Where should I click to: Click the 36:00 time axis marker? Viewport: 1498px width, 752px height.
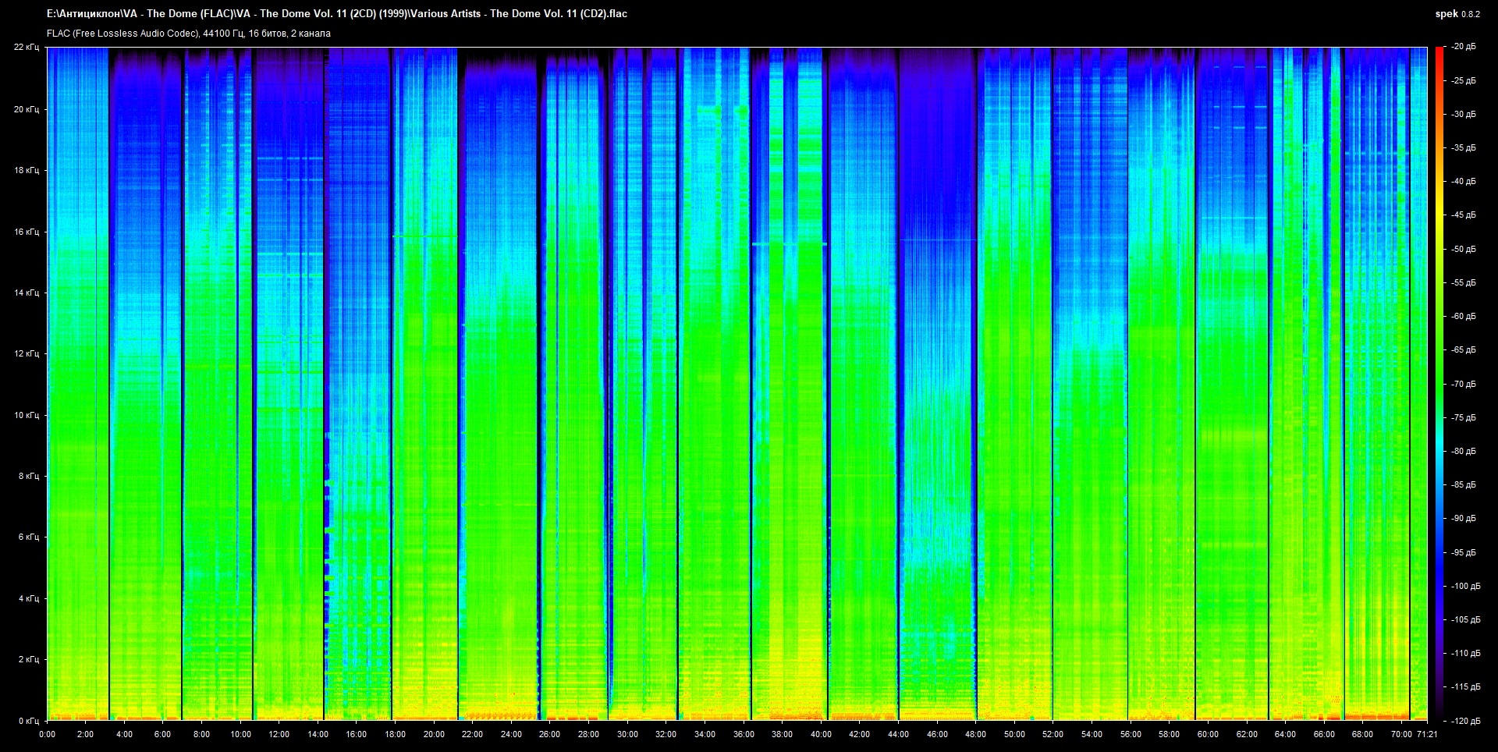(x=744, y=734)
